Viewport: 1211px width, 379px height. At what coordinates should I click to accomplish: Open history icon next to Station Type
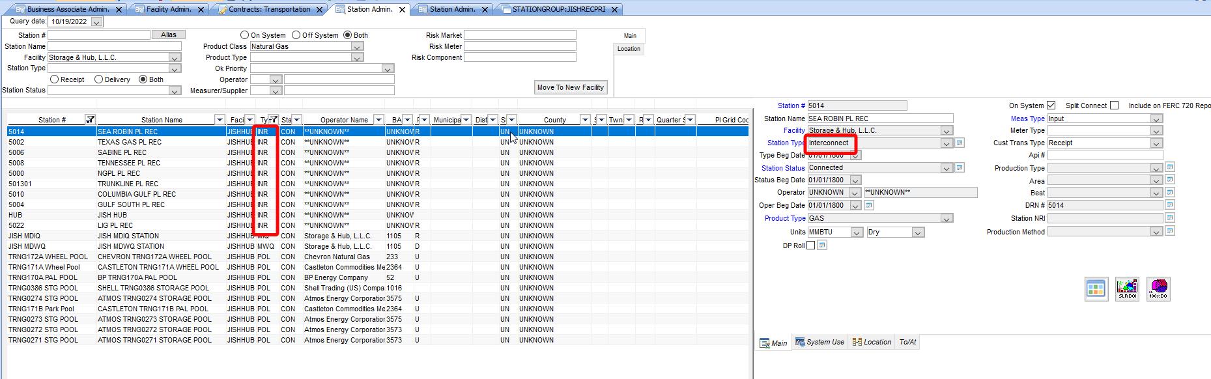pyautogui.click(x=960, y=143)
